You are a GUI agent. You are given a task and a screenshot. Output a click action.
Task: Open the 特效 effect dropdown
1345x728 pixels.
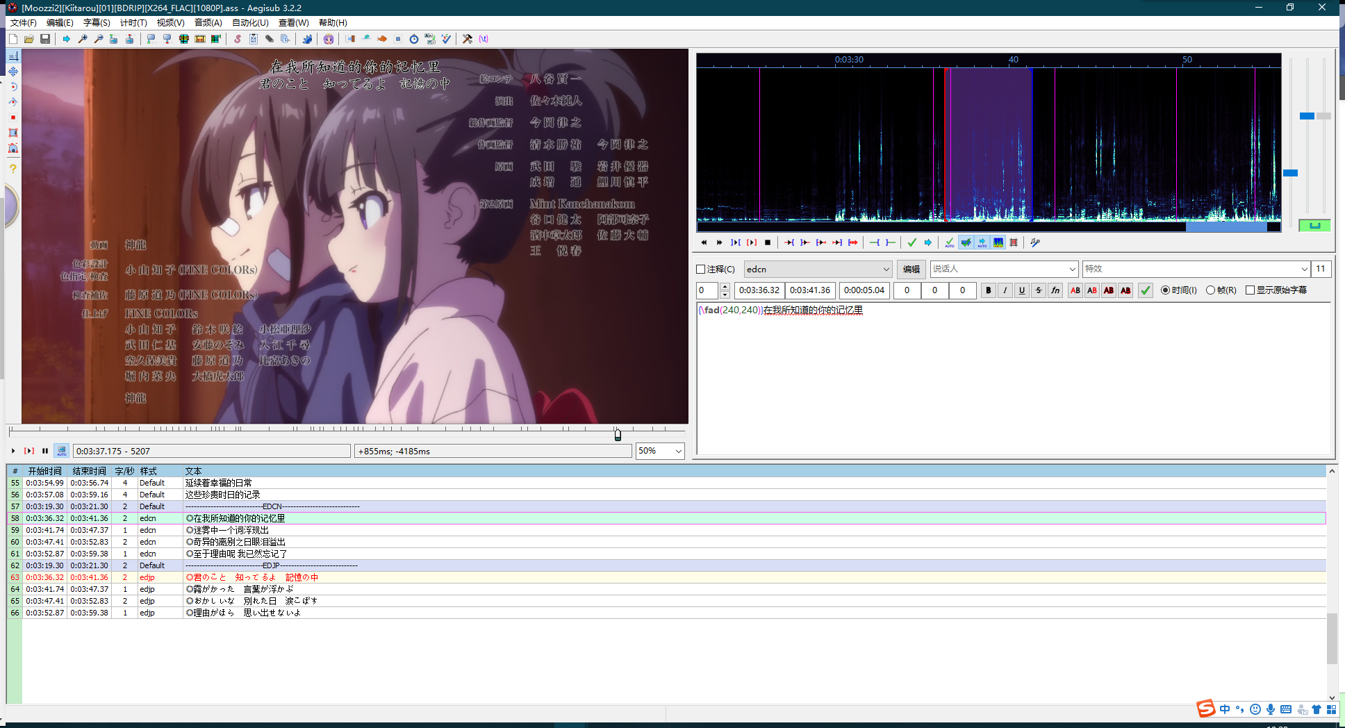[x=1304, y=270]
